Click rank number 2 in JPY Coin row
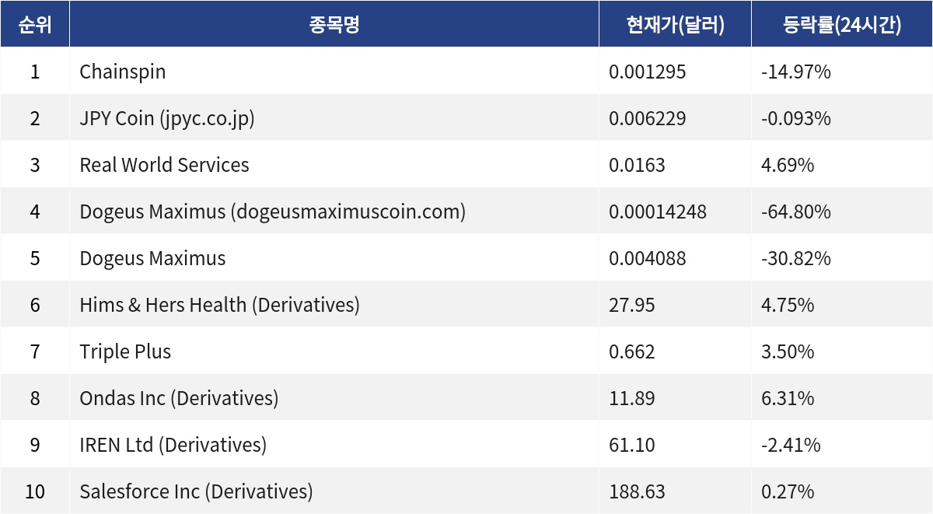This screenshot has height=514, width=933. tap(35, 118)
